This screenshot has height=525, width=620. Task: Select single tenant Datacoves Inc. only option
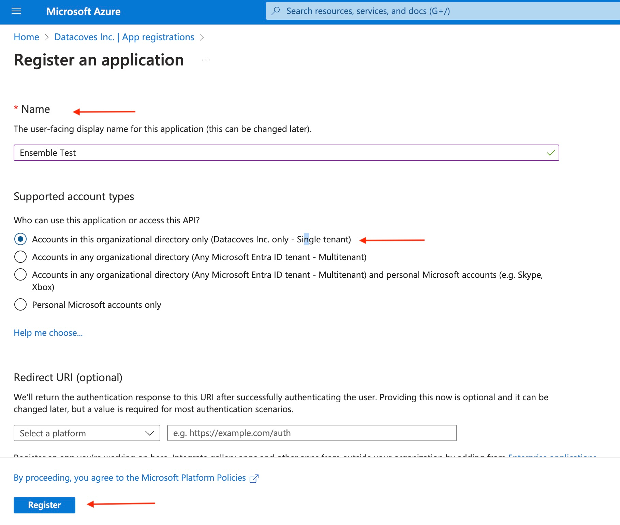click(20, 239)
